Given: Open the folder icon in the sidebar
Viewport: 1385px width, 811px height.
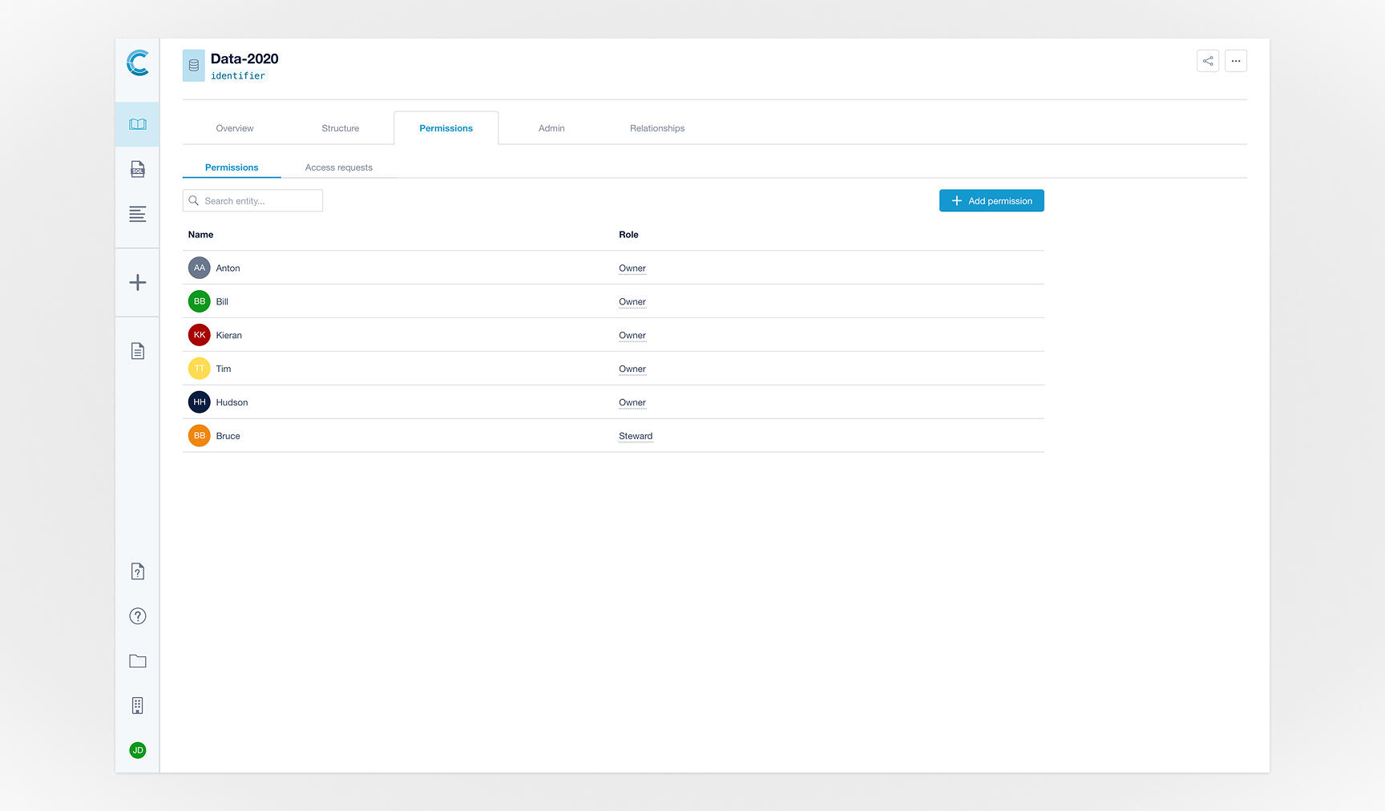Looking at the screenshot, I should coord(137,660).
